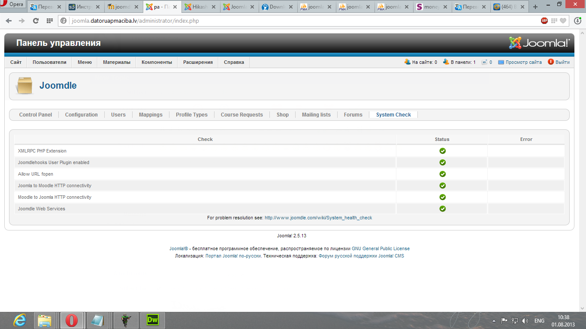The width and height of the screenshot is (586, 329).
Task: Click the messages envelope icon
Action: point(484,62)
